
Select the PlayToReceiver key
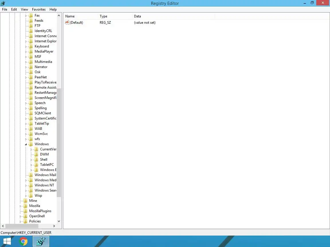(46, 82)
